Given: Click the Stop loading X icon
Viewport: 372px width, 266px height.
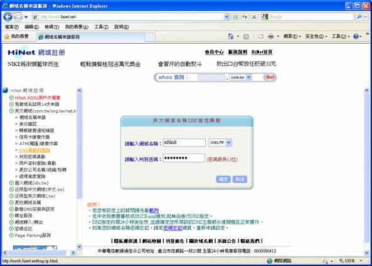Looking at the screenshot, I should click(254, 17).
